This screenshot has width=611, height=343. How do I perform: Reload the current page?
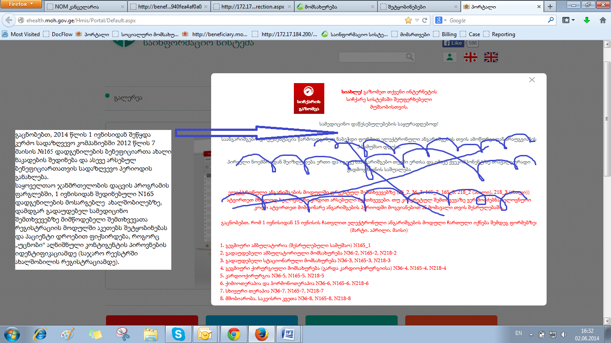424,21
